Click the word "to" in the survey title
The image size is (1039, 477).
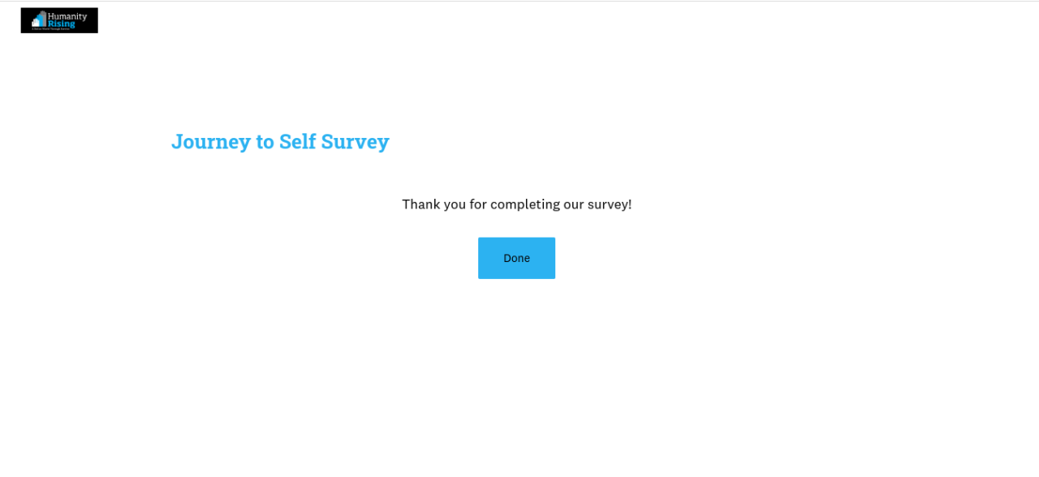point(265,141)
